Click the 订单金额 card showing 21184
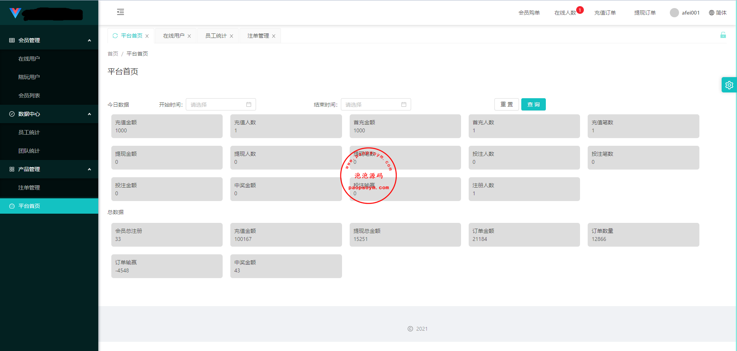737x351 pixels. [x=524, y=235]
